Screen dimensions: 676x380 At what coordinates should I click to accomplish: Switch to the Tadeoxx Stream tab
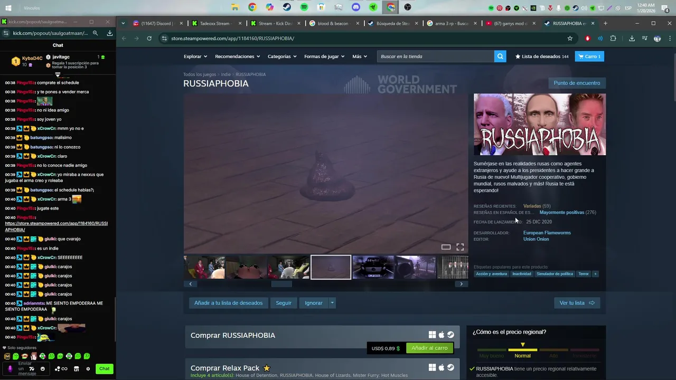click(x=217, y=23)
